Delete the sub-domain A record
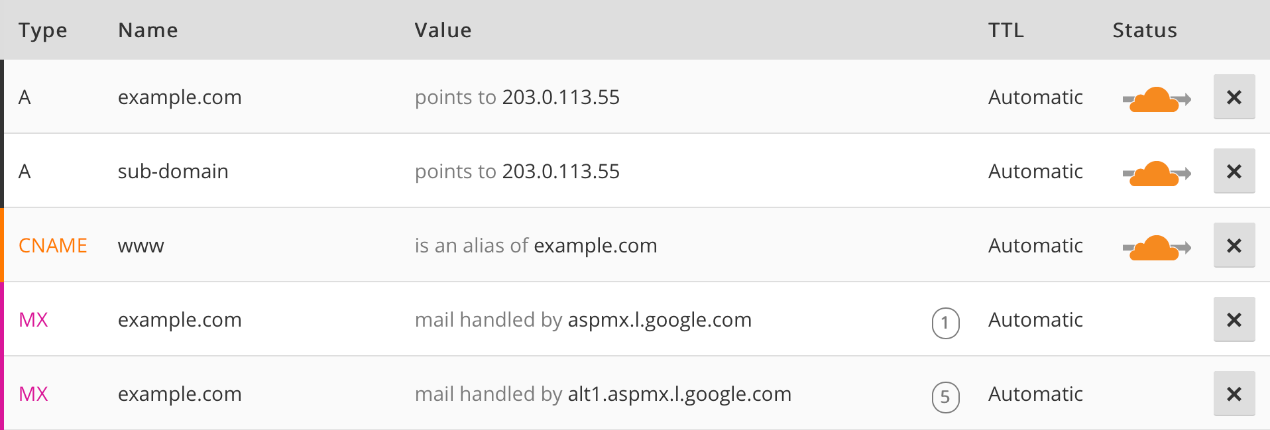Viewport: 1270px width, 430px height. pyautogui.click(x=1234, y=171)
